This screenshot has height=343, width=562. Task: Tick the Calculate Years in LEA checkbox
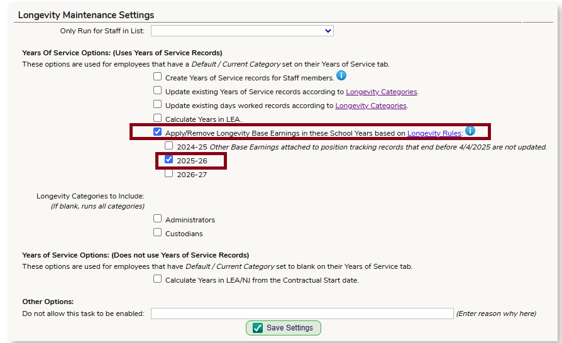(157, 118)
